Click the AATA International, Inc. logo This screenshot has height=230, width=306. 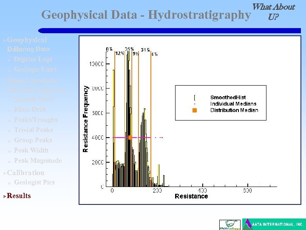tap(274, 224)
